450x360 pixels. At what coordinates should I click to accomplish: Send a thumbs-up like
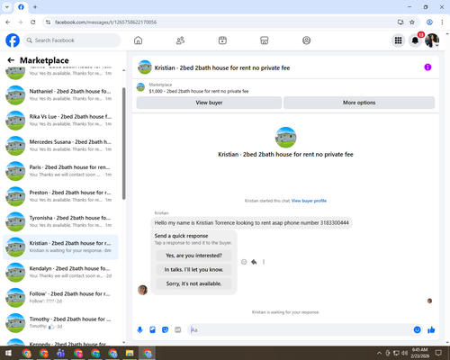(x=431, y=330)
